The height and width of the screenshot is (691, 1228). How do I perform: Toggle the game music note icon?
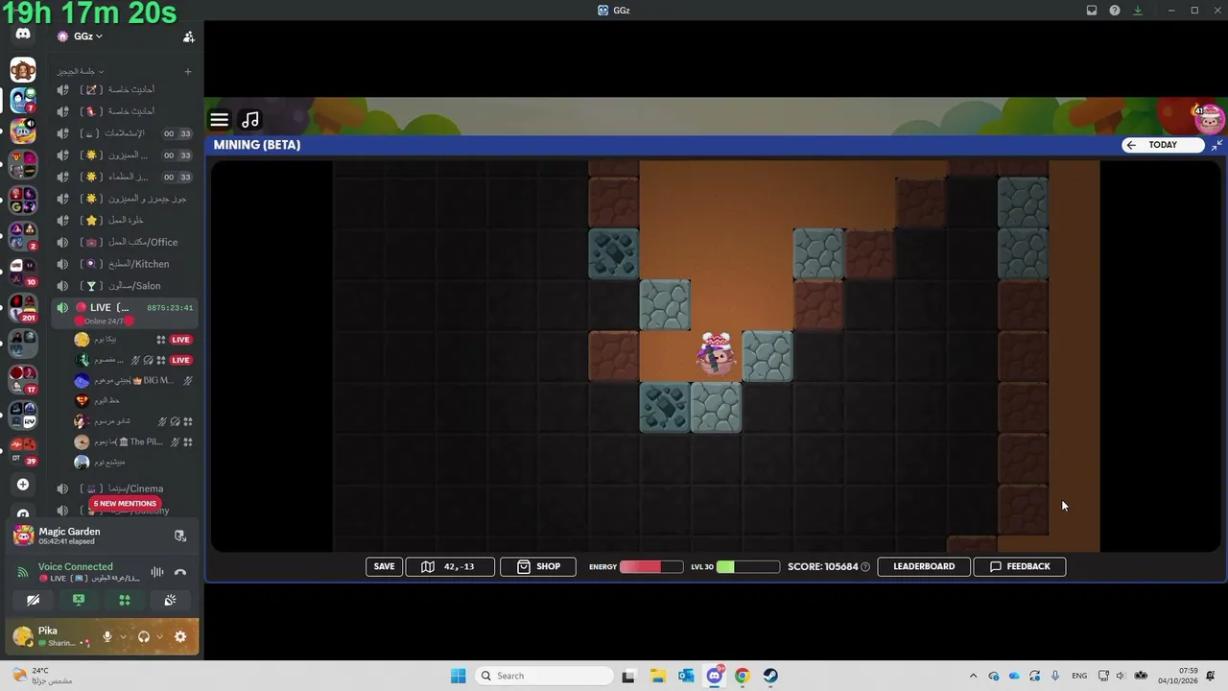point(250,120)
